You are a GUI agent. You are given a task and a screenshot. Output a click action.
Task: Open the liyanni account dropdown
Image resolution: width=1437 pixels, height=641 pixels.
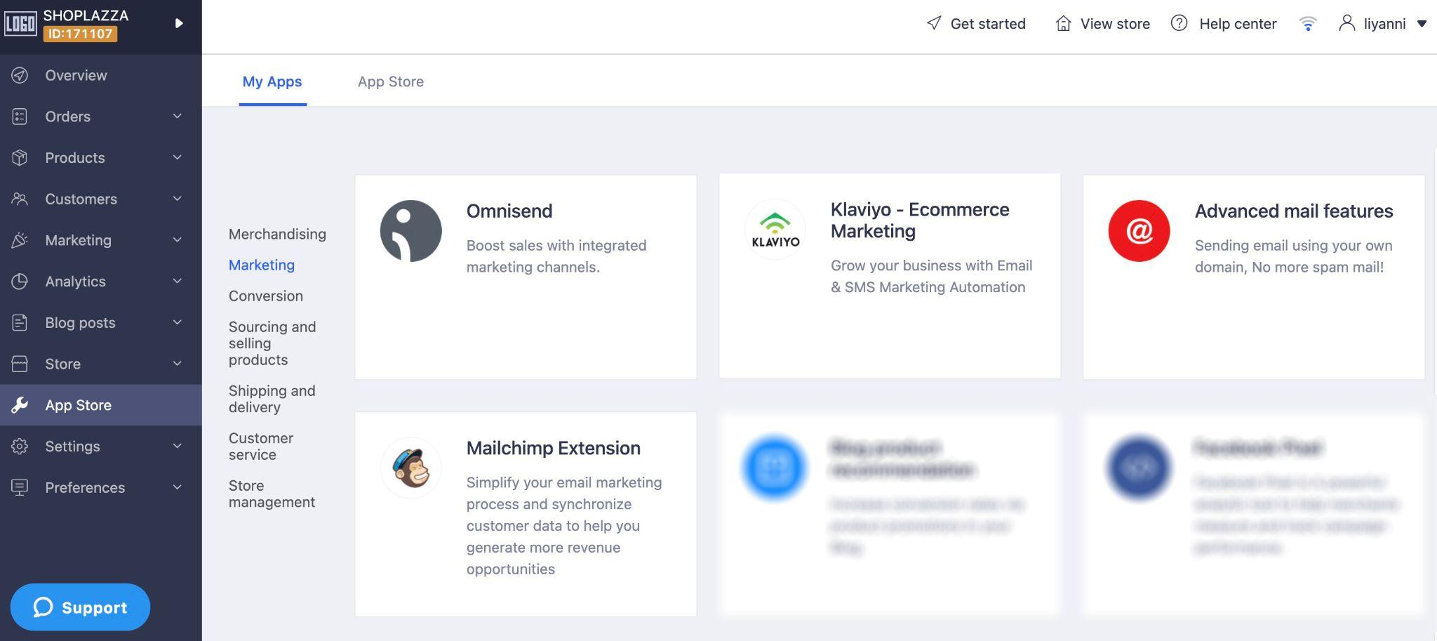point(1383,24)
